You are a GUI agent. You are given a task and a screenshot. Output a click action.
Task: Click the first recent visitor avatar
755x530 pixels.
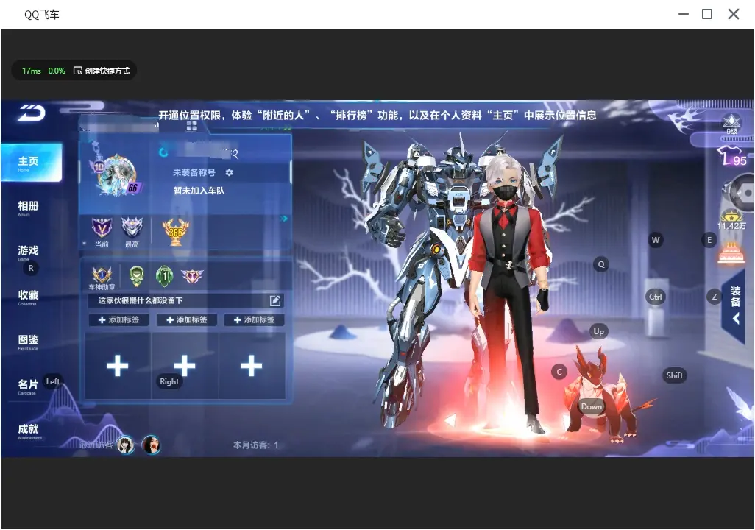(x=126, y=445)
